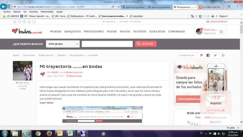Open the BANQUETES navigation item
The image size is (243, 137).
tap(73, 31)
